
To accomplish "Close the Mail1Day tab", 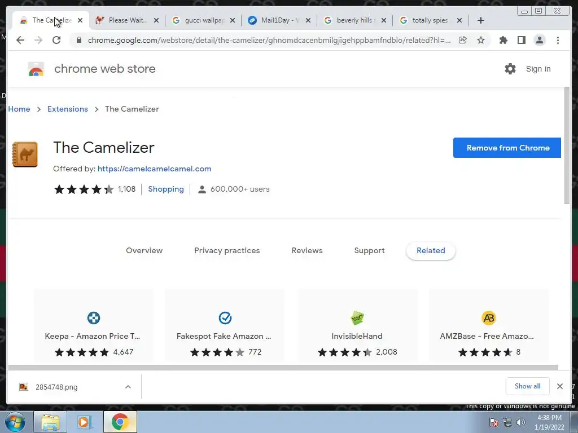I will click(308, 20).
